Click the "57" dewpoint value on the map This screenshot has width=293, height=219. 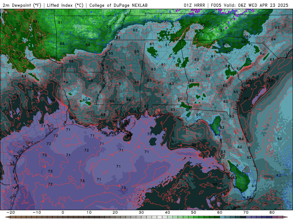(14, 33)
